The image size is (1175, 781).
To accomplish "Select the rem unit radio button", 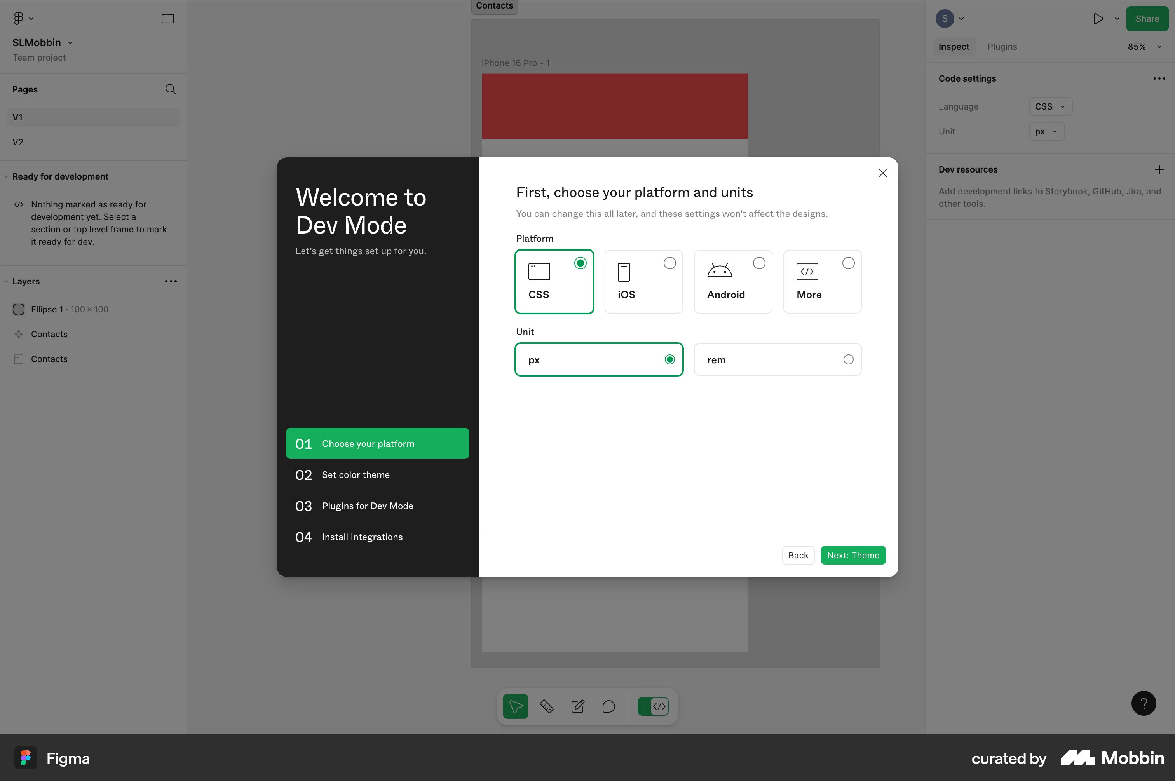I will pyautogui.click(x=848, y=360).
